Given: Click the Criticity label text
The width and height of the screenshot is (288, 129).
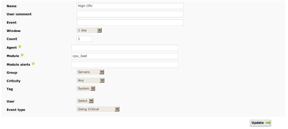Looking at the screenshot, I should pyautogui.click(x=14, y=81).
